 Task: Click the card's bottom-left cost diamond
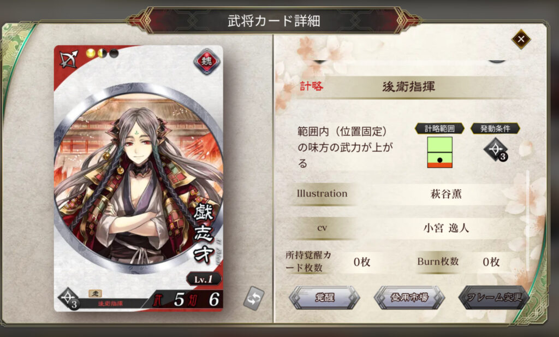[x=68, y=298]
